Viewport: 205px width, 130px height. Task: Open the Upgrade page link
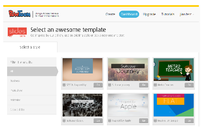[149, 14]
